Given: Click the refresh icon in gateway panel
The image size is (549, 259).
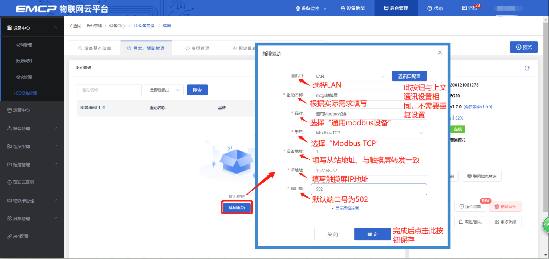Looking at the screenshot, I should point(527,68).
